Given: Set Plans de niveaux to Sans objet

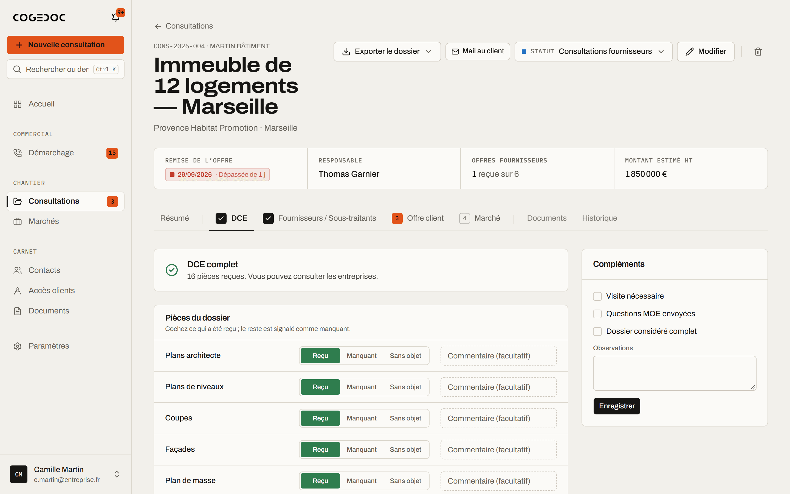Looking at the screenshot, I should click(x=405, y=387).
